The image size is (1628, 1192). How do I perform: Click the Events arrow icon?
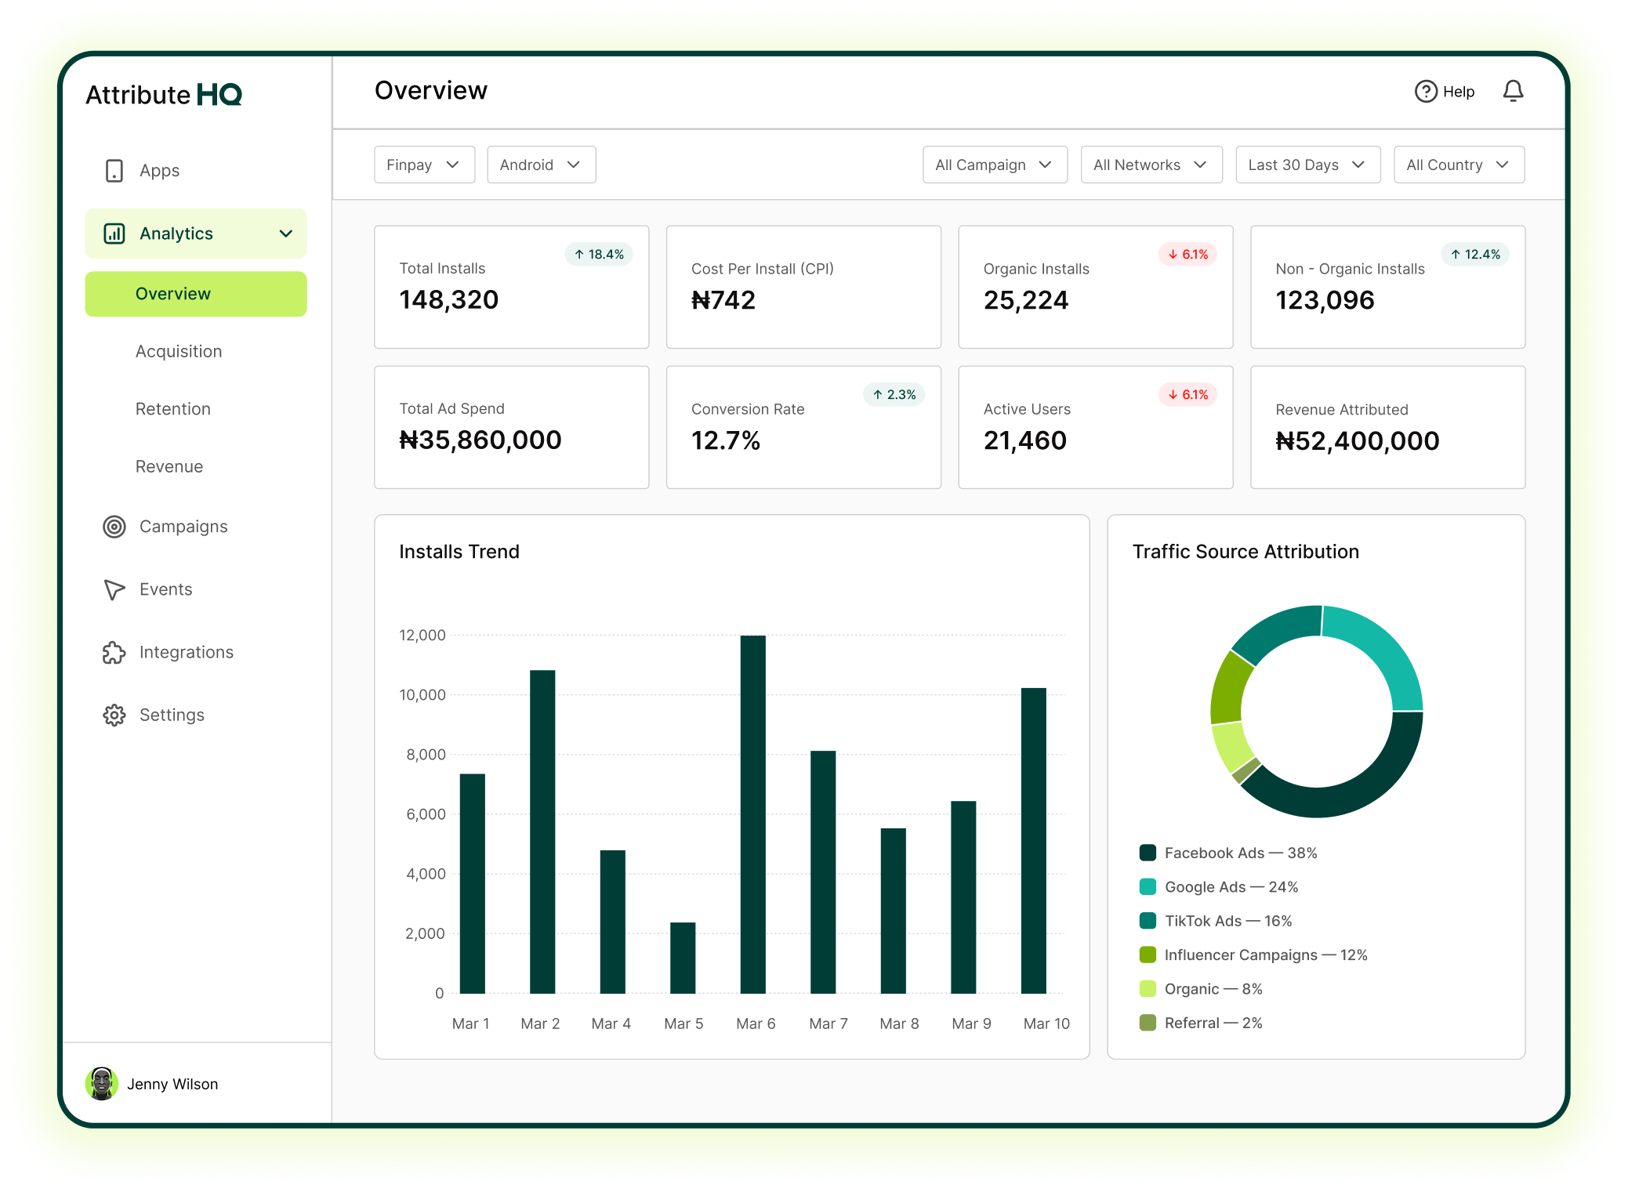(x=114, y=589)
